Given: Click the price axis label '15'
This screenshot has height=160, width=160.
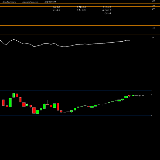Looking at the screenshot, I should pyautogui.click(x=153, y=28).
